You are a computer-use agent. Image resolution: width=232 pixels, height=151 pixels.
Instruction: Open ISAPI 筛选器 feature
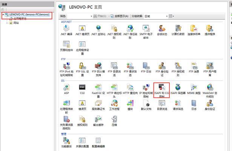(x=178, y=89)
